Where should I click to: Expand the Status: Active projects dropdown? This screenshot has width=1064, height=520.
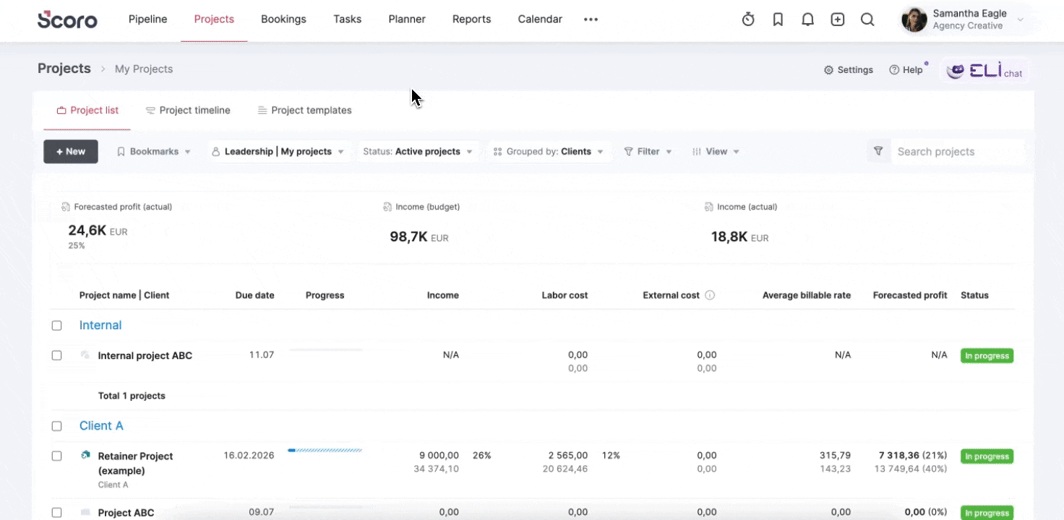point(417,151)
